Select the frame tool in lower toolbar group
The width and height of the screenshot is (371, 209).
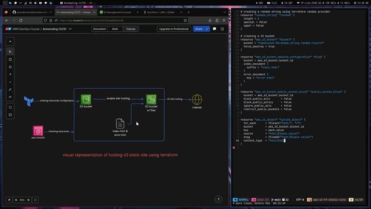click(10, 107)
